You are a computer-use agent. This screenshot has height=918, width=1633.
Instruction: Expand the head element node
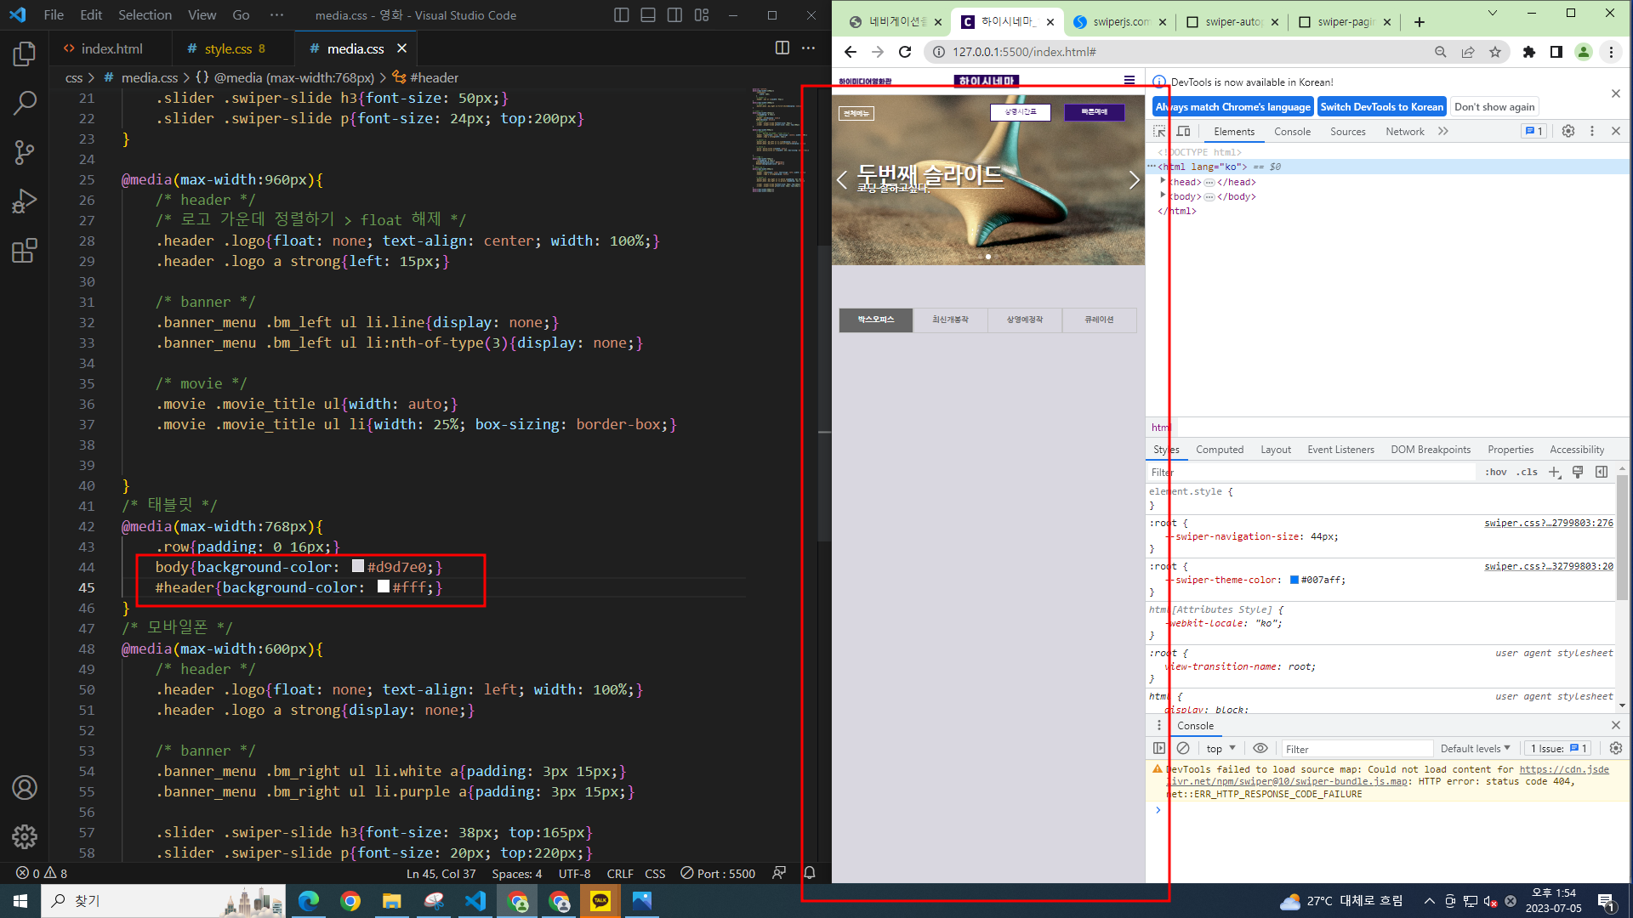tap(1163, 181)
